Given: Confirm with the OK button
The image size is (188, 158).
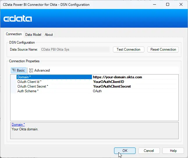Looking at the screenshot, I should (125, 151).
